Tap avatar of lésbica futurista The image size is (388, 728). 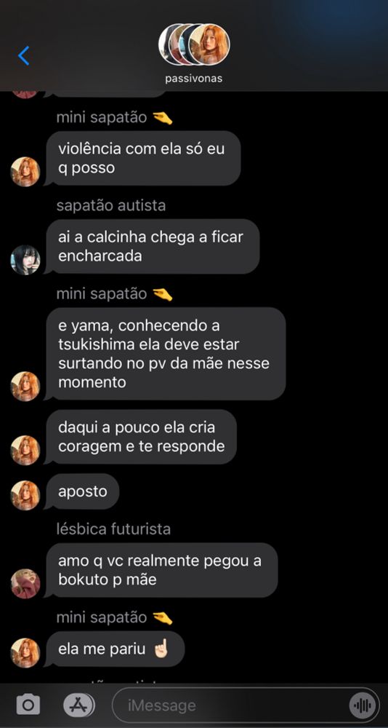click(x=25, y=584)
